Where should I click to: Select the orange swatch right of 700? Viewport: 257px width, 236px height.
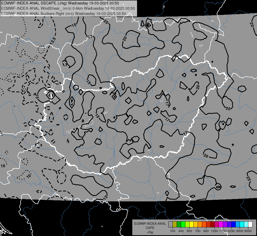[200, 224]
